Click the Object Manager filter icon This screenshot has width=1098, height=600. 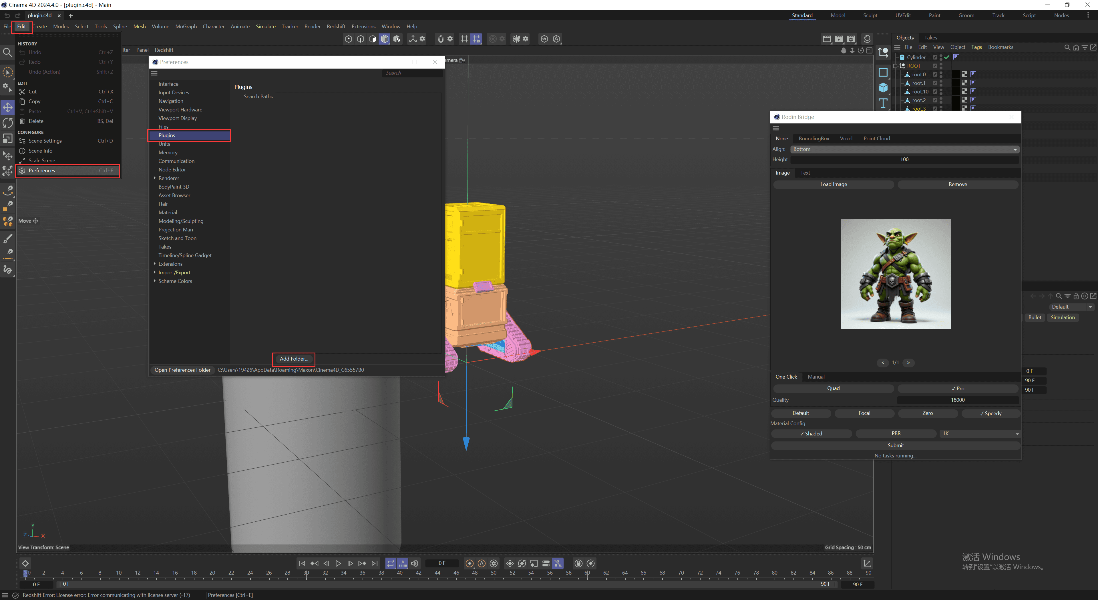(1085, 47)
